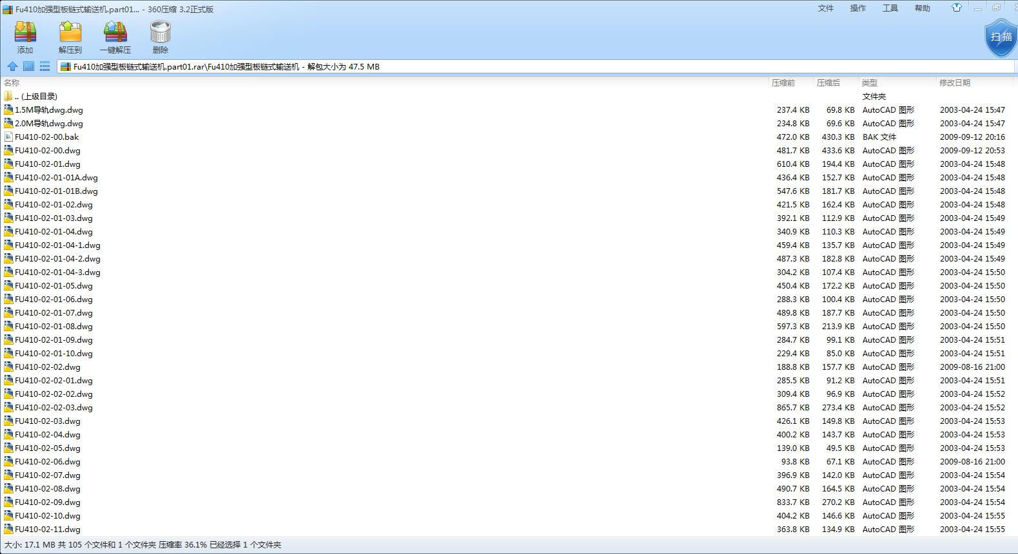This screenshot has width=1018, height=554.
Task: Select file FU410-02-02-02.dwg
Action: (x=54, y=394)
